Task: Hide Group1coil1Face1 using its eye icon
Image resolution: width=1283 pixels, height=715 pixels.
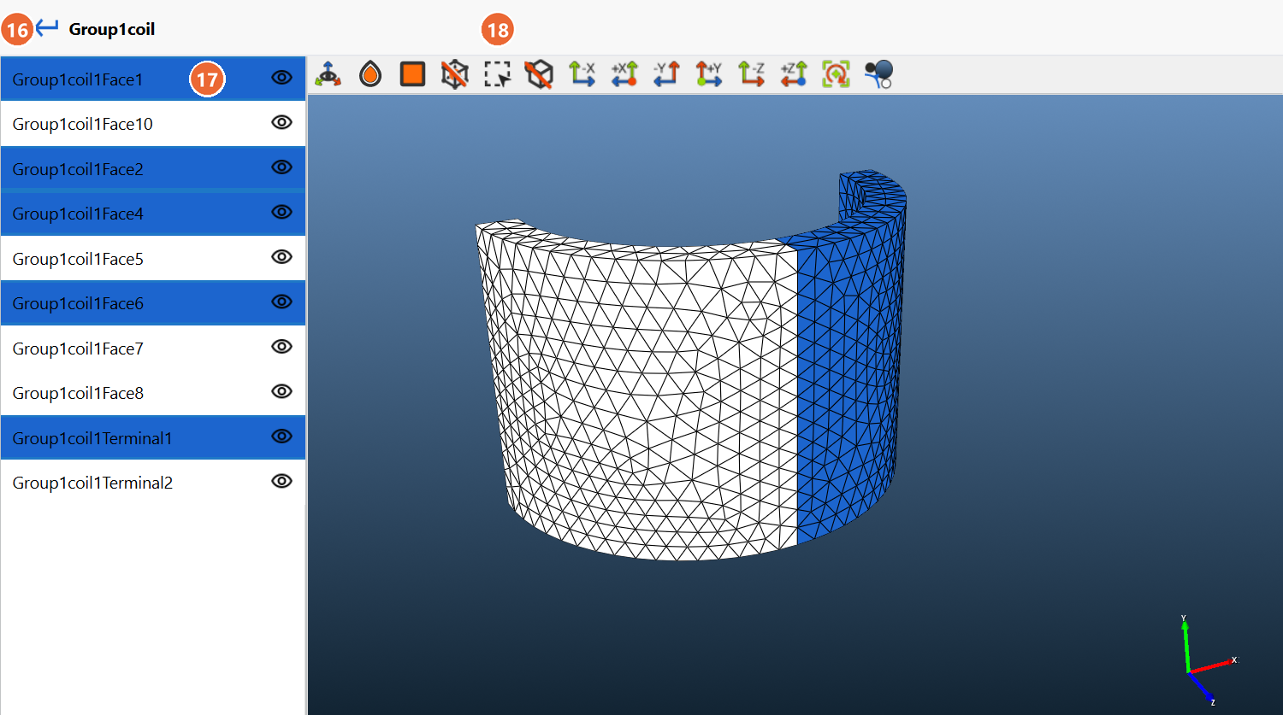Action: (281, 78)
